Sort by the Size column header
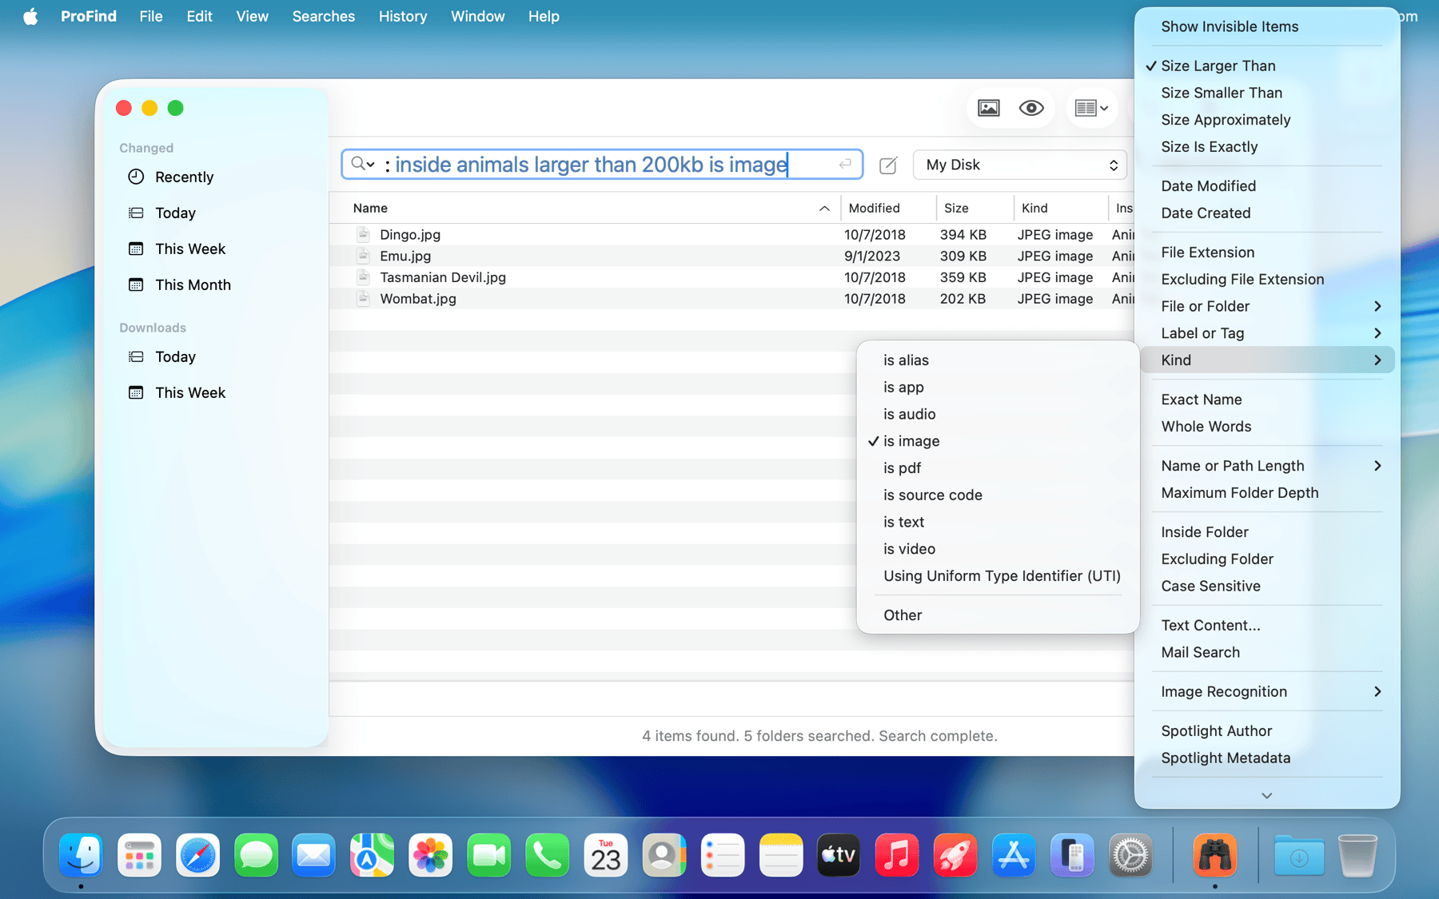The width and height of the screenshot is (1439, 899). pos(975,208)
